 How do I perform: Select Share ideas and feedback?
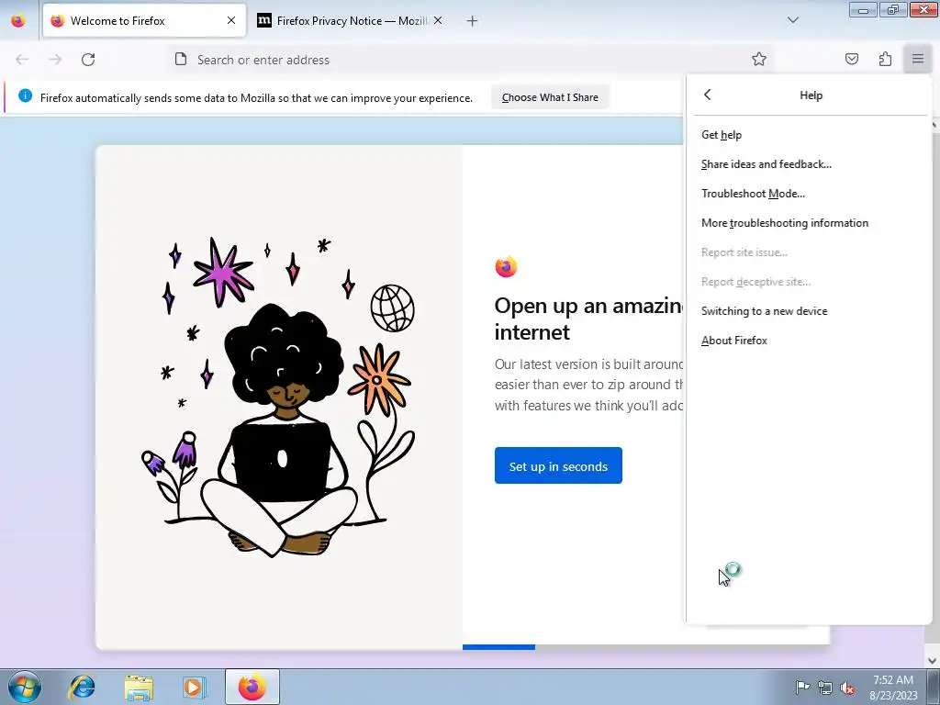click(x=810, y=164)
